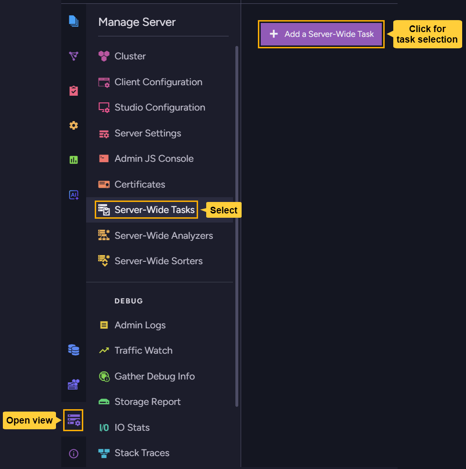The image size is (466, 469).
Task: Open Traffic Watch in the Debug section
Action: pyautogui.click(x=144, y=350)
